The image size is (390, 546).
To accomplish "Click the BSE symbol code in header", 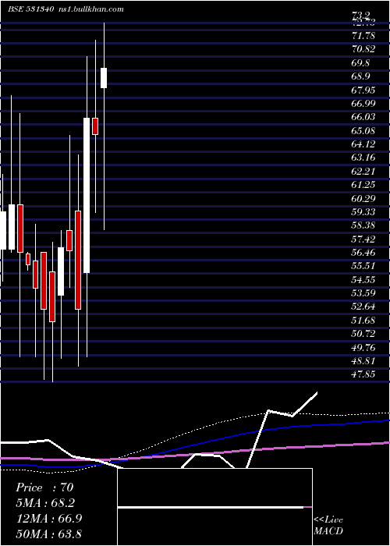I will (30, 9).
